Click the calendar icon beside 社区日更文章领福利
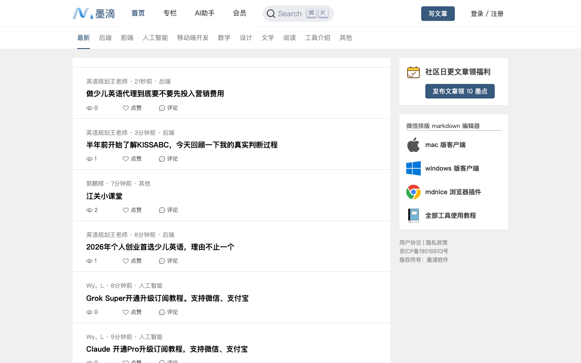Screen dimensions: 581x363 [414, 72]
